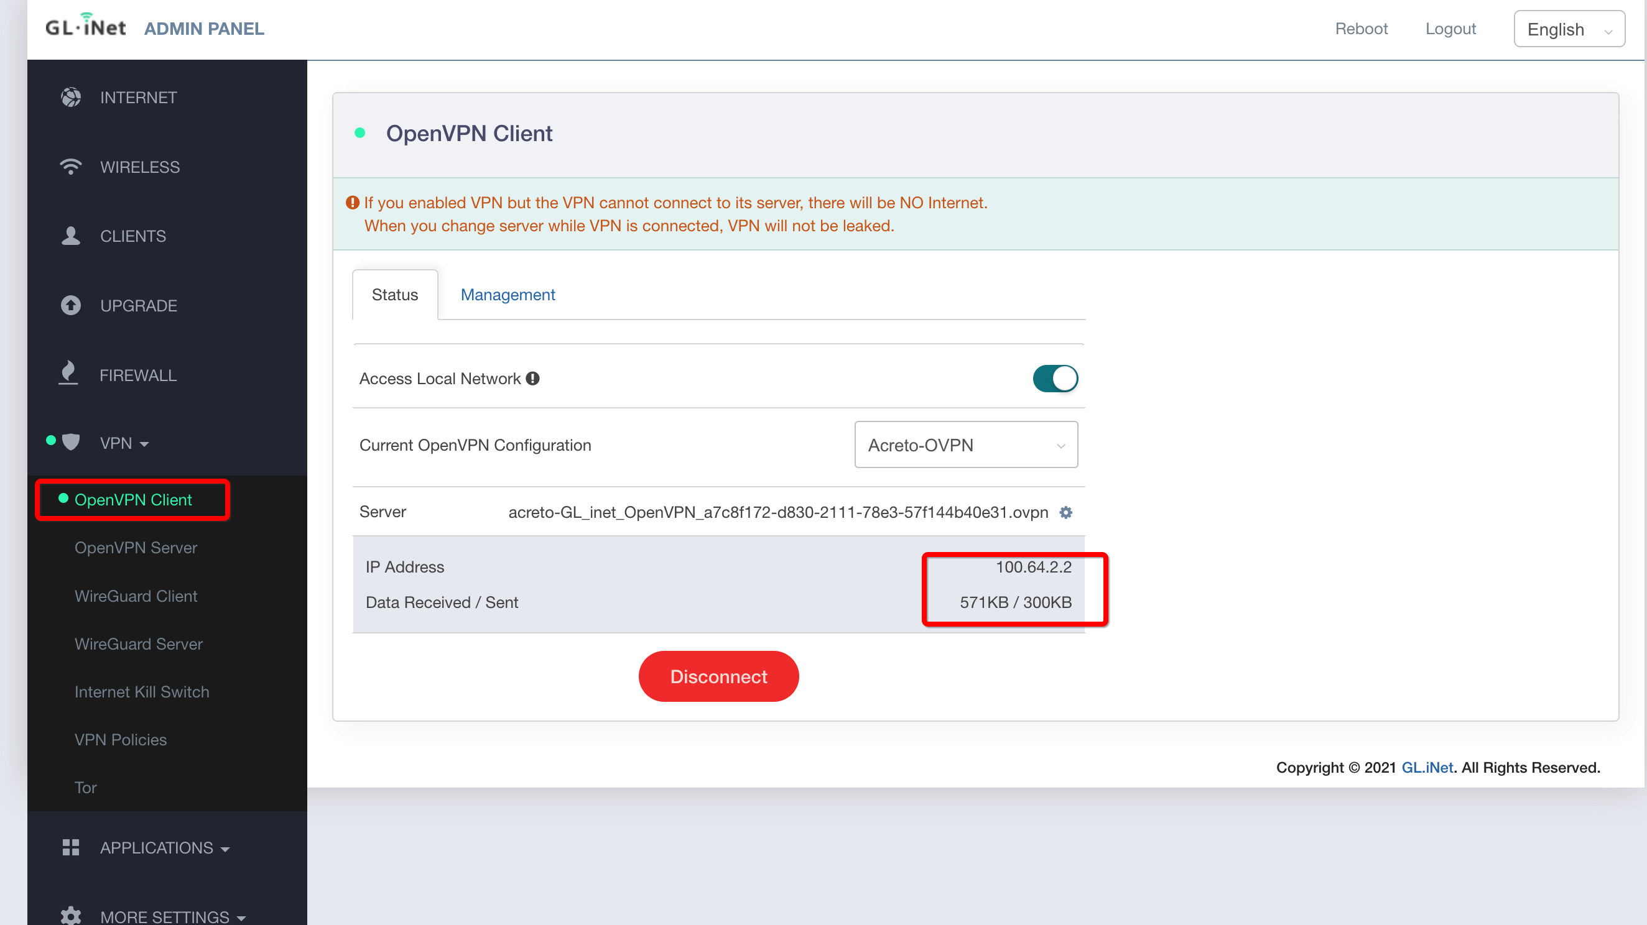This screenshot has width=1647, height=925.
Task: Click Access Local Network info icon
Action: (532, 378)
